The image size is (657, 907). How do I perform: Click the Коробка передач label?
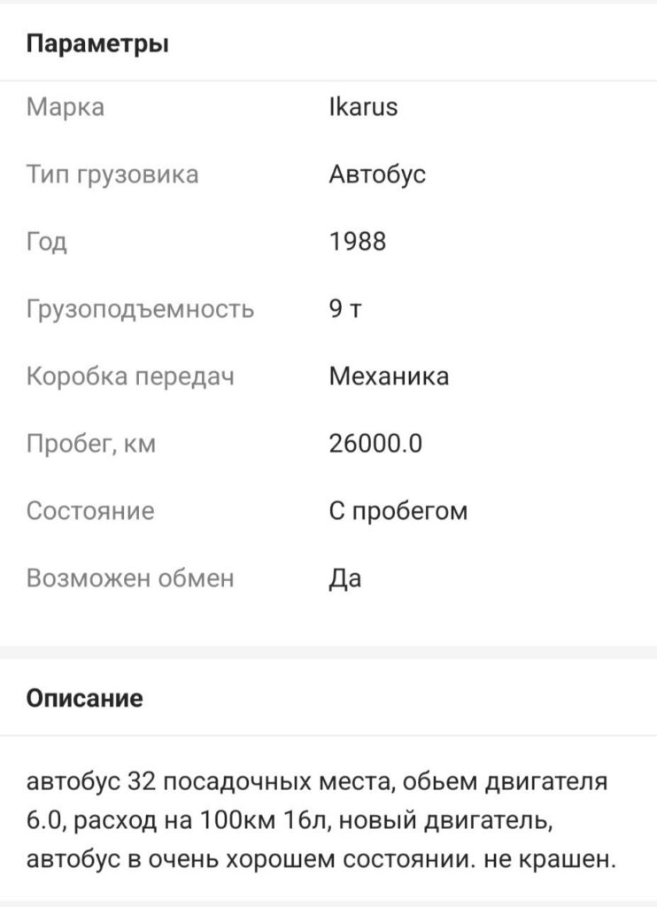click(x=130, y=376)
